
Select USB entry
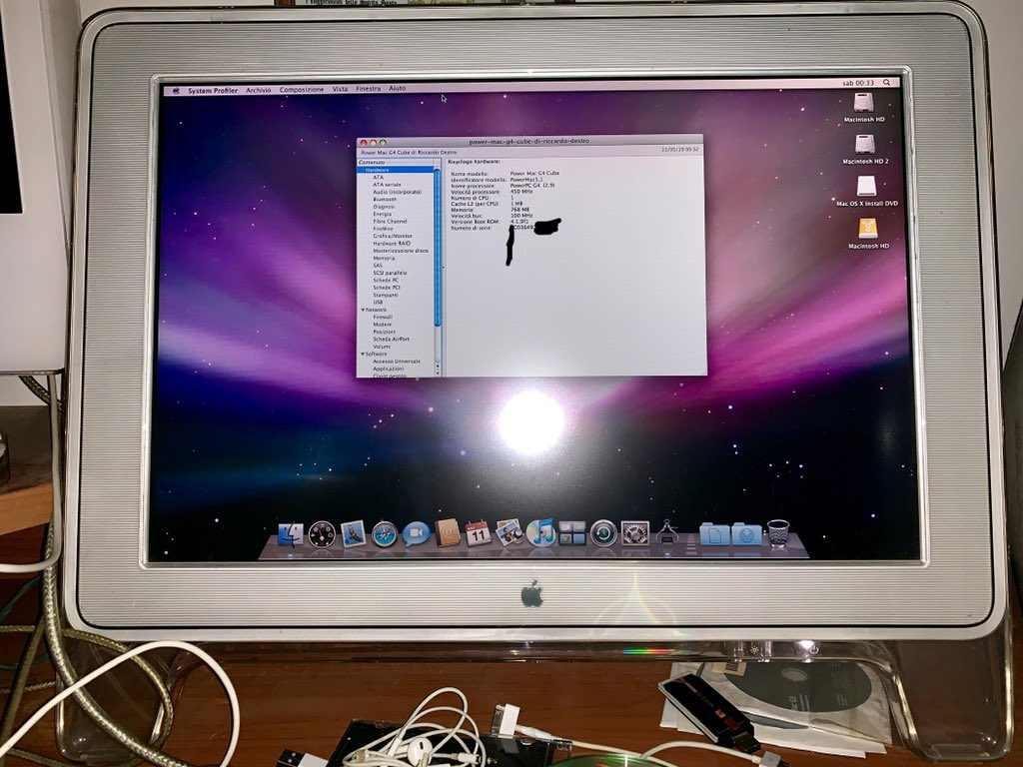(378, 302)
